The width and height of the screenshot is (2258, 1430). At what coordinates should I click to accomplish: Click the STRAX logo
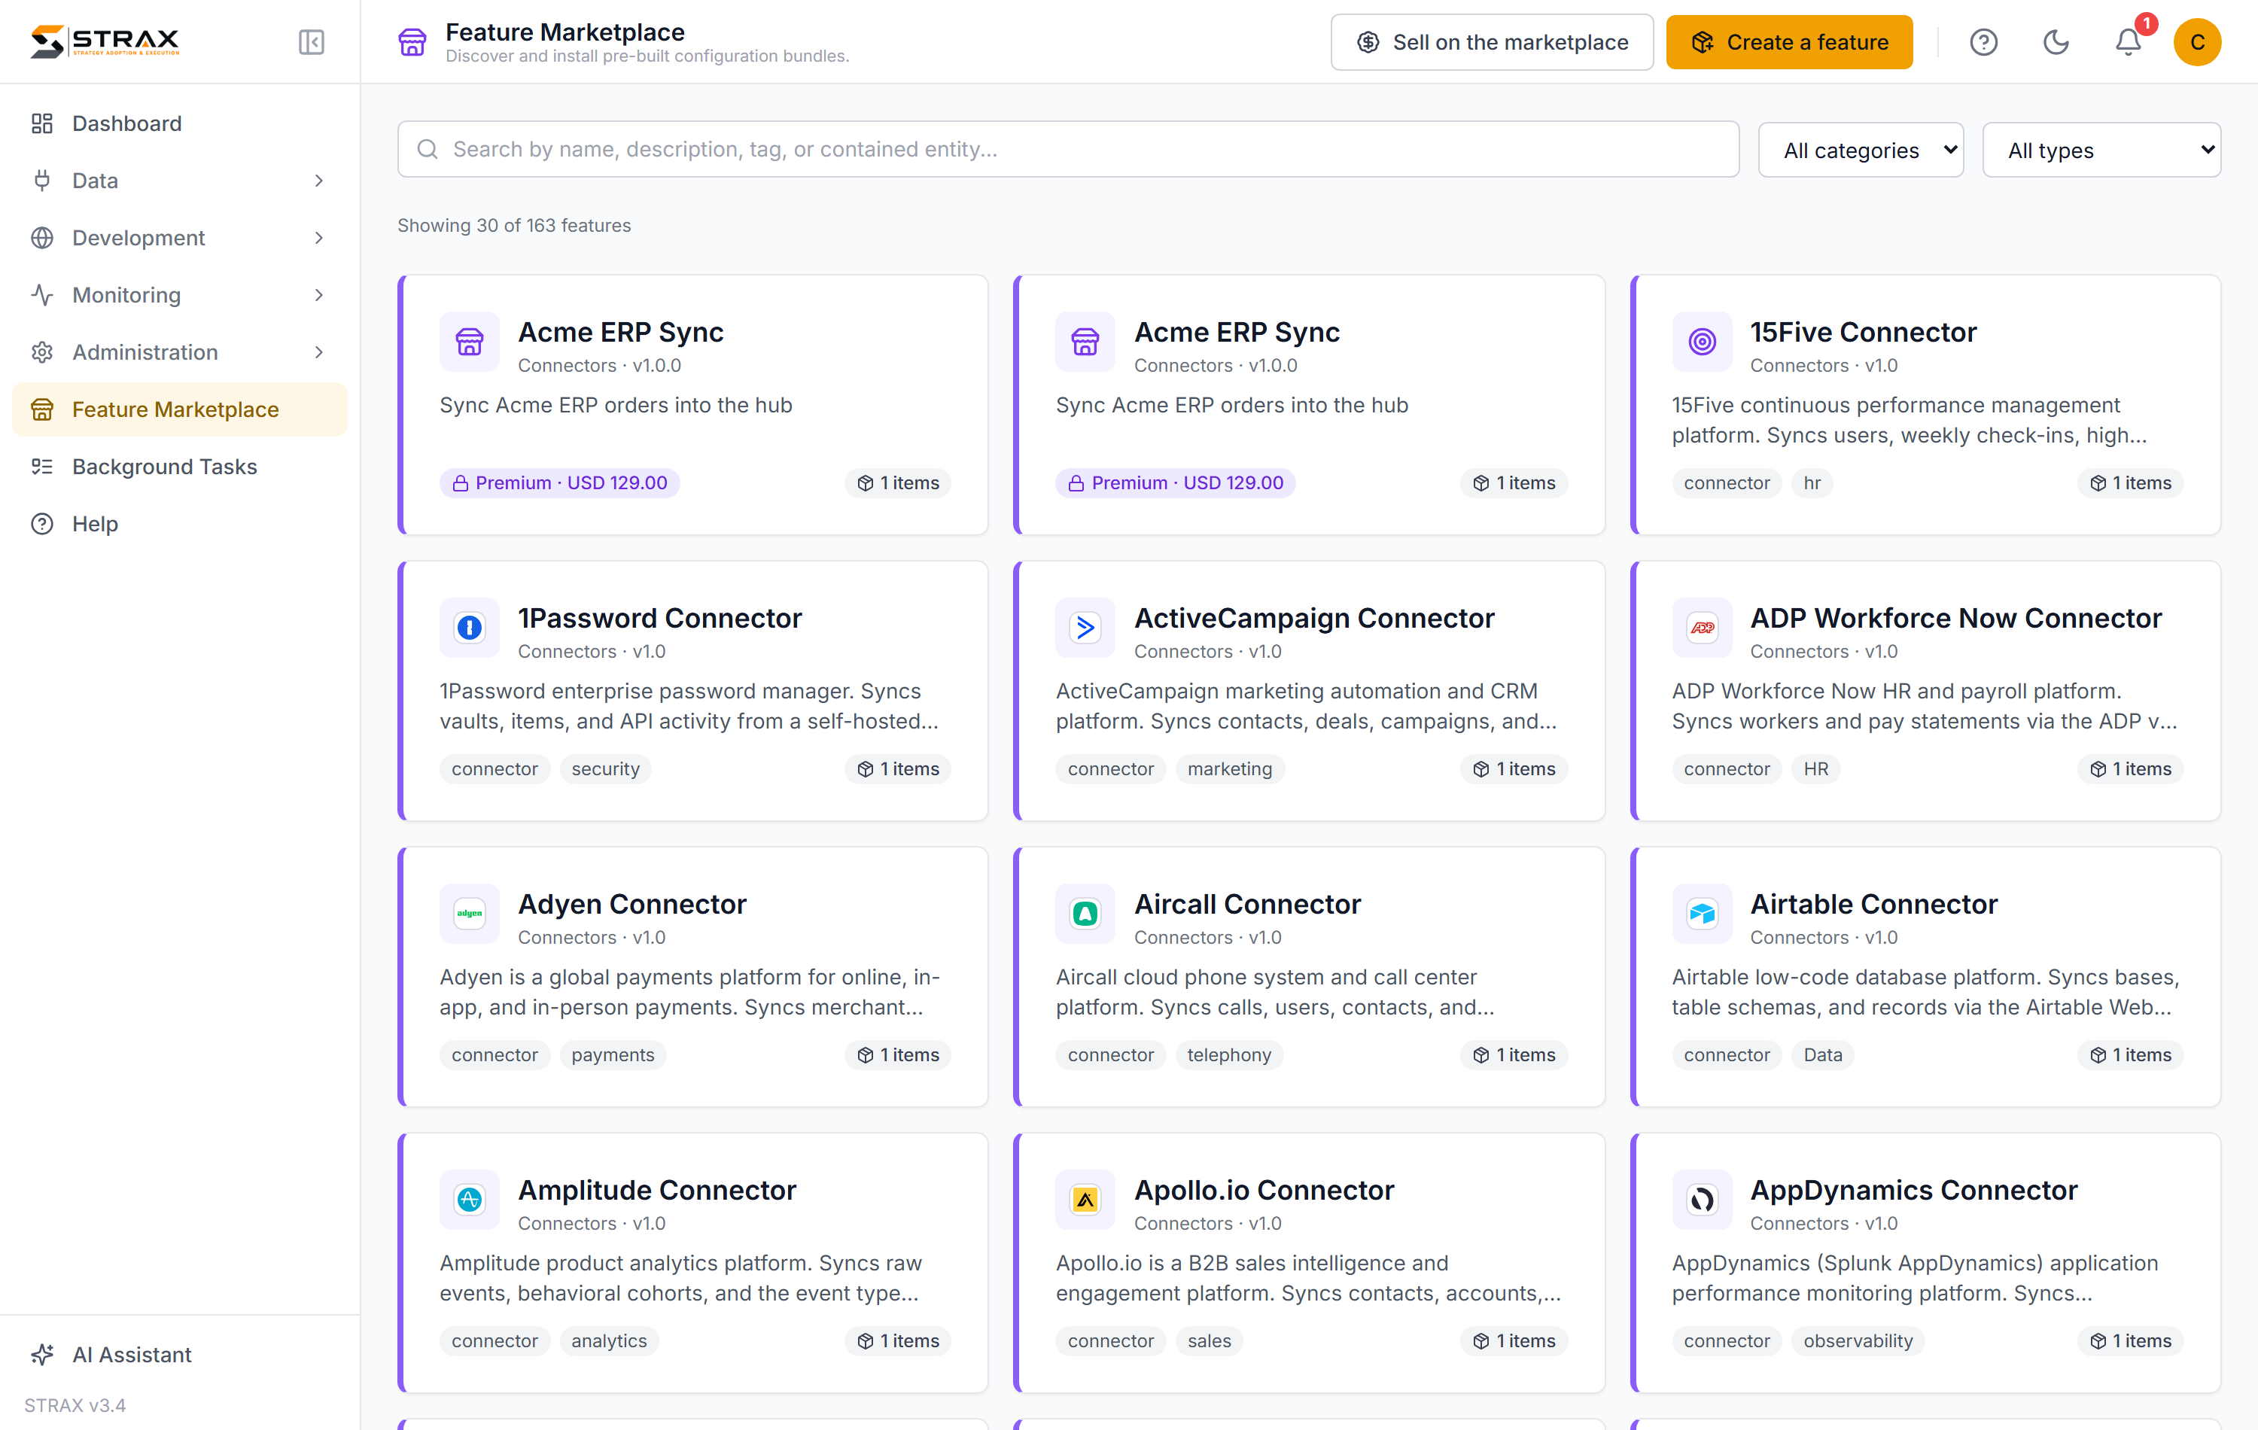pos(104,41)
